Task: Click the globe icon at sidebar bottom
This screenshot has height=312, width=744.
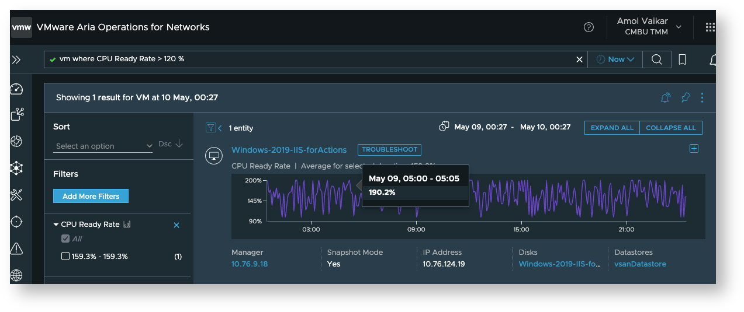Action: tap(16, 275)
